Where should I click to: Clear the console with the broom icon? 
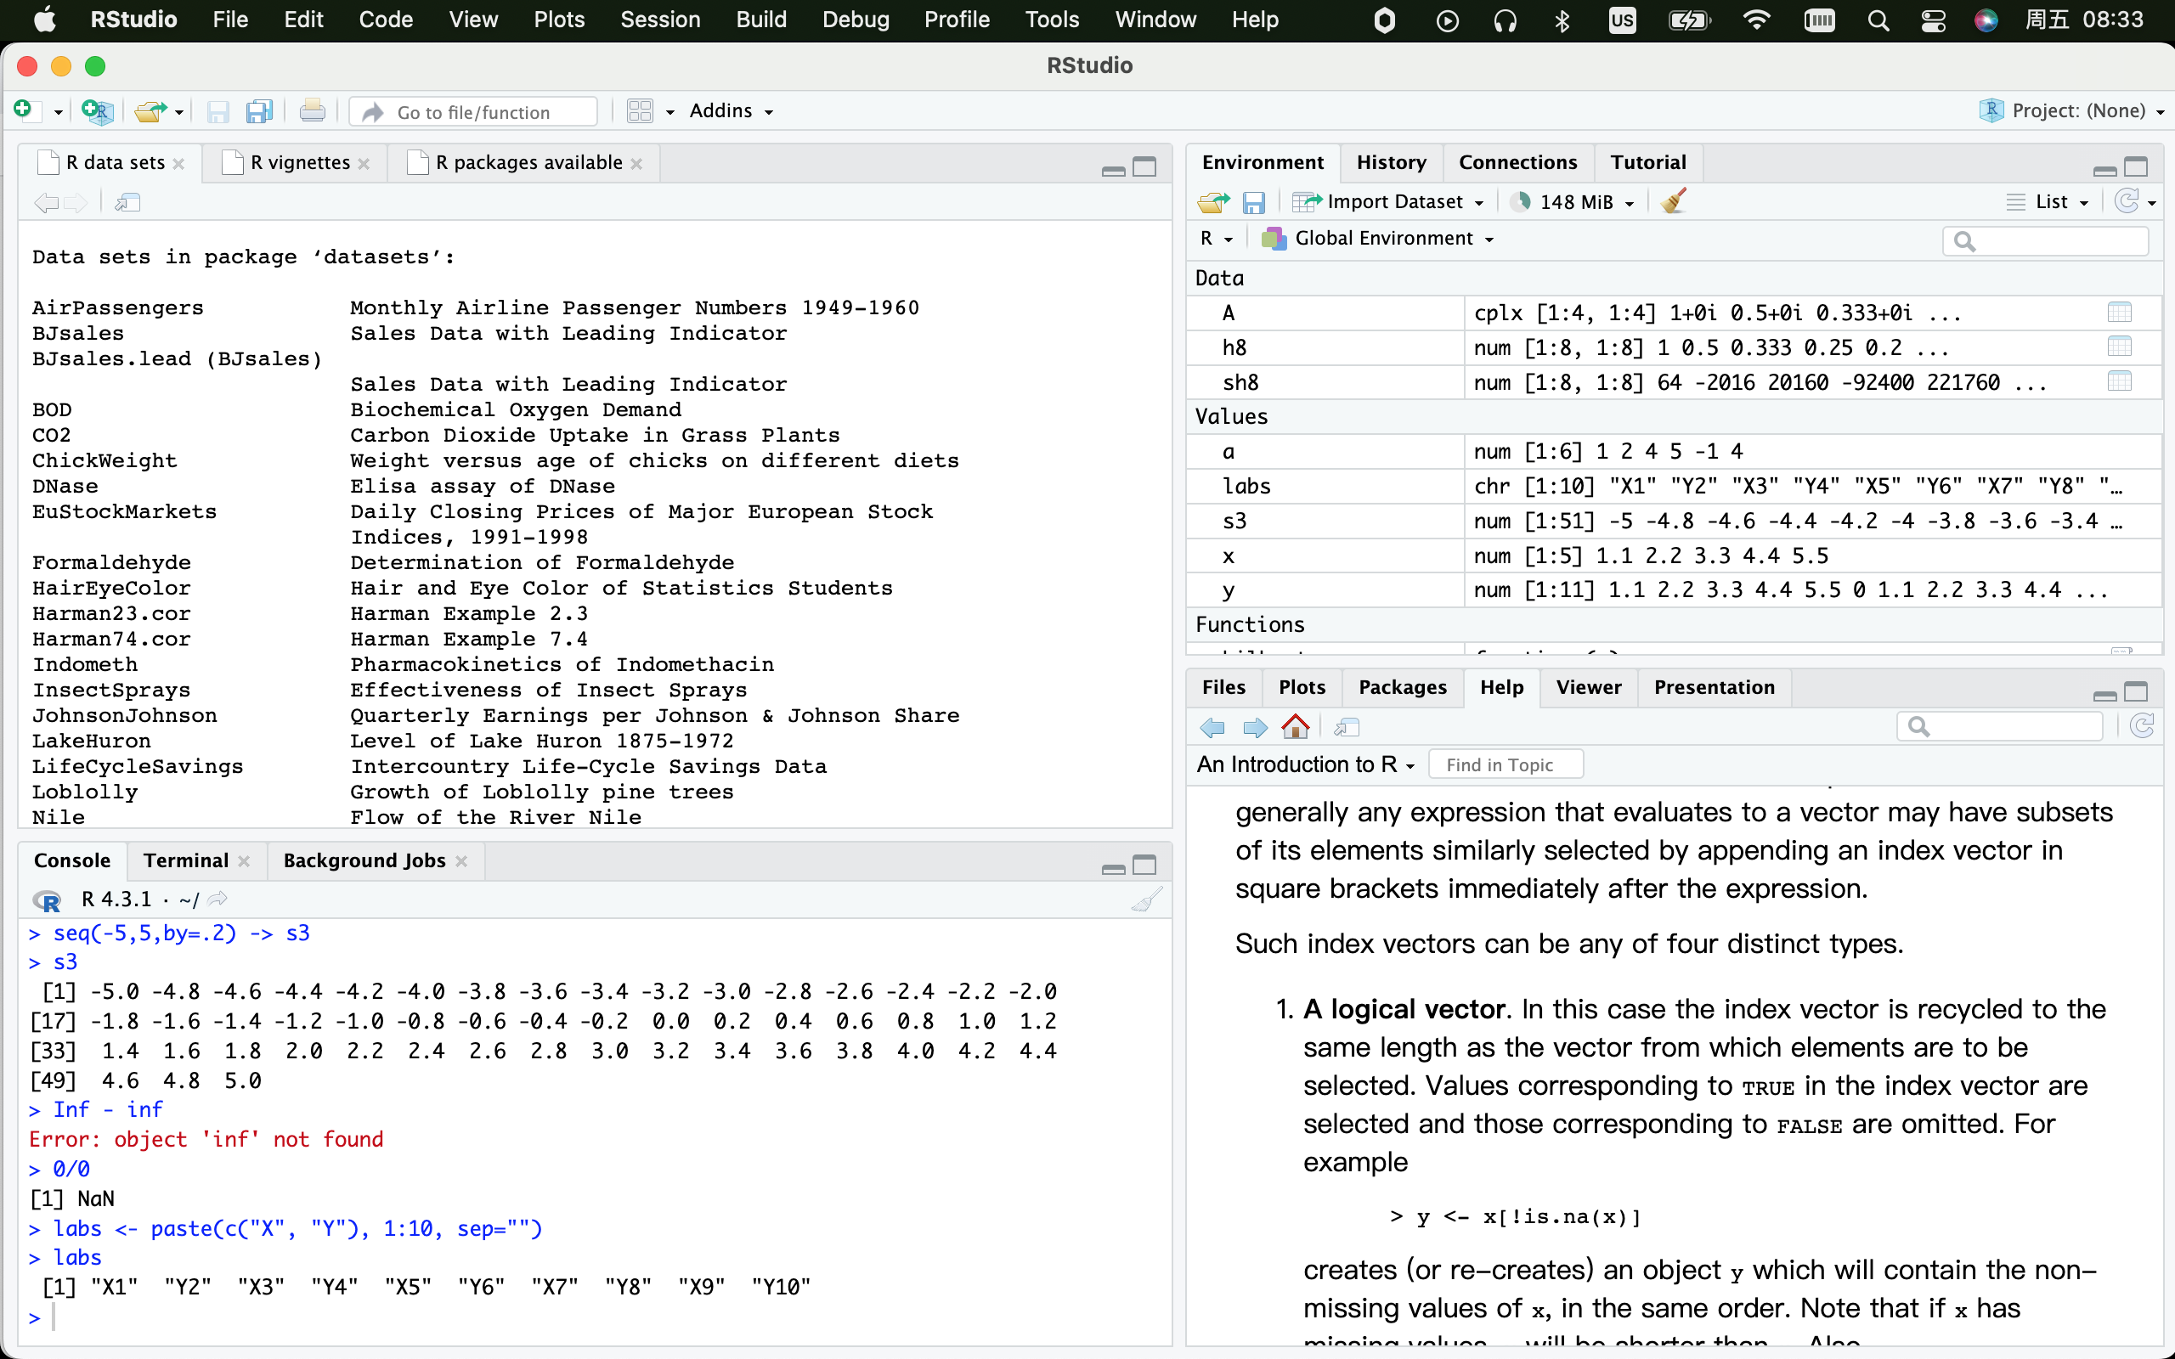pos(1147,899)
